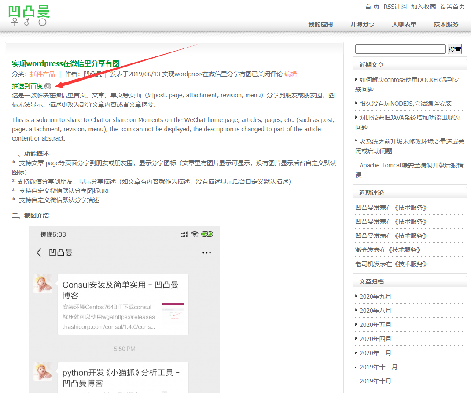Open article title 实现wordpress在微信里分享有图
The image size is (471, 393).
pyautogui.click(x=66, y=63)
